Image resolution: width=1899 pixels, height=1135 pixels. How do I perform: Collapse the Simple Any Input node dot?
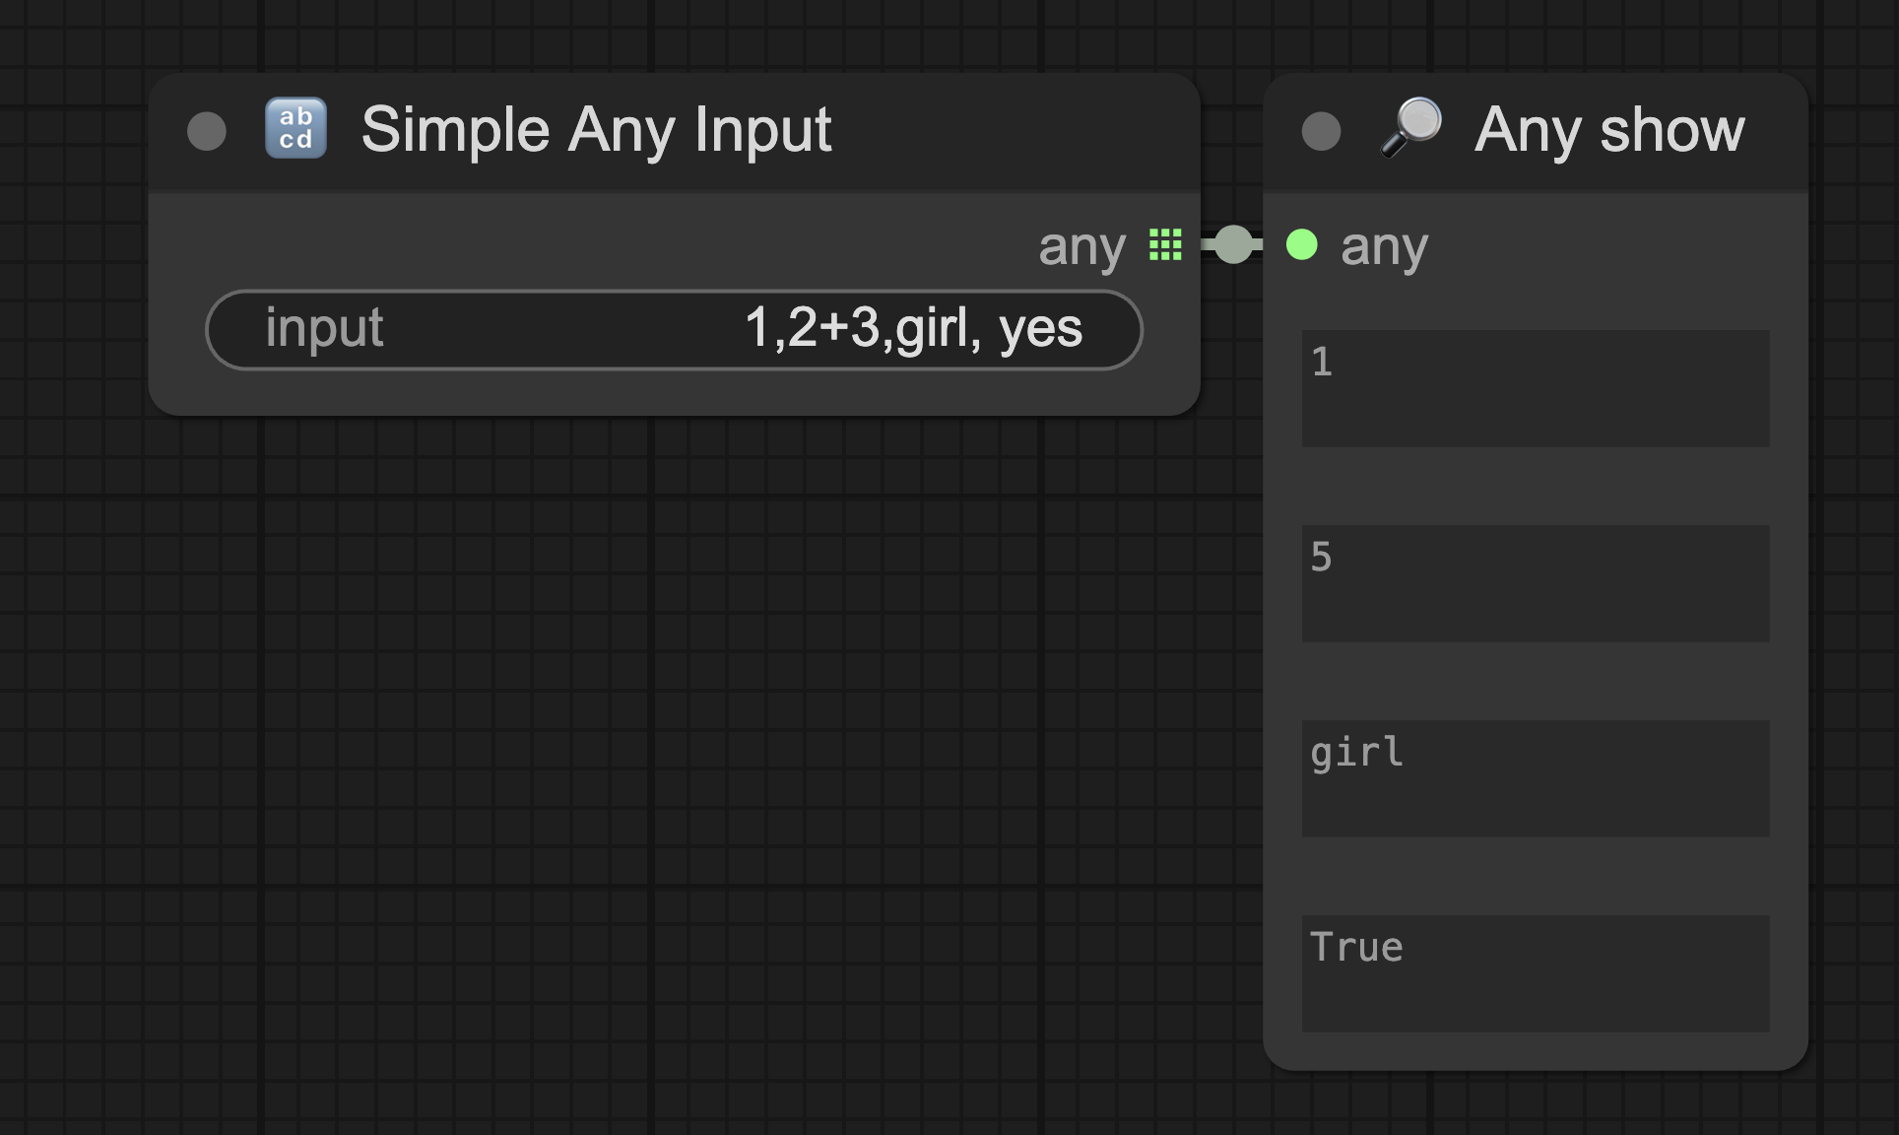tap(207, 131)
